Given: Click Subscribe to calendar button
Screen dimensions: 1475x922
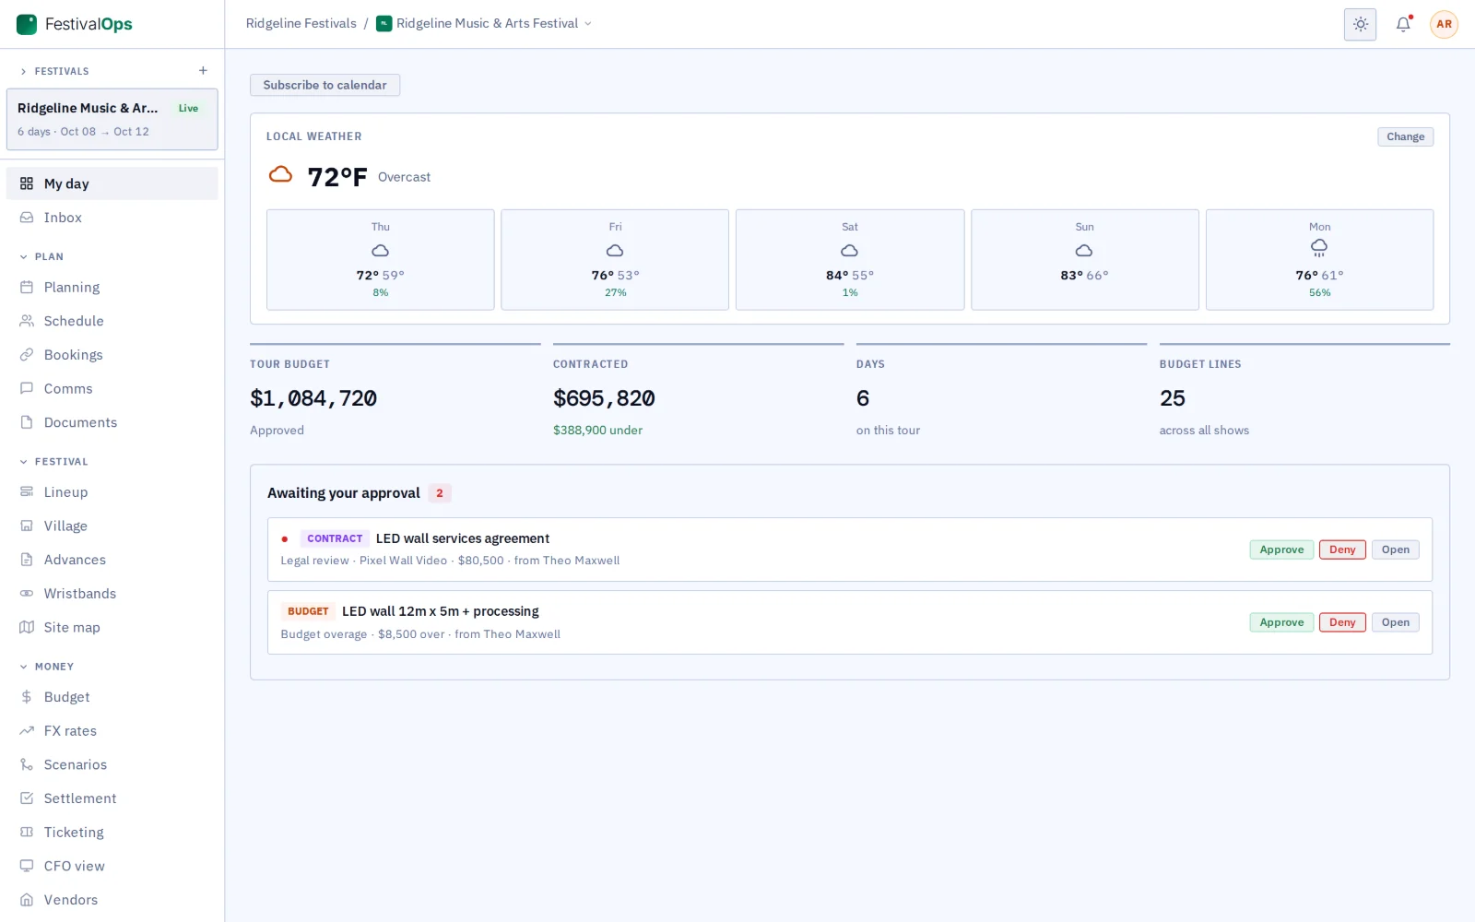Looking at the screenshot, I should point(324,85).
